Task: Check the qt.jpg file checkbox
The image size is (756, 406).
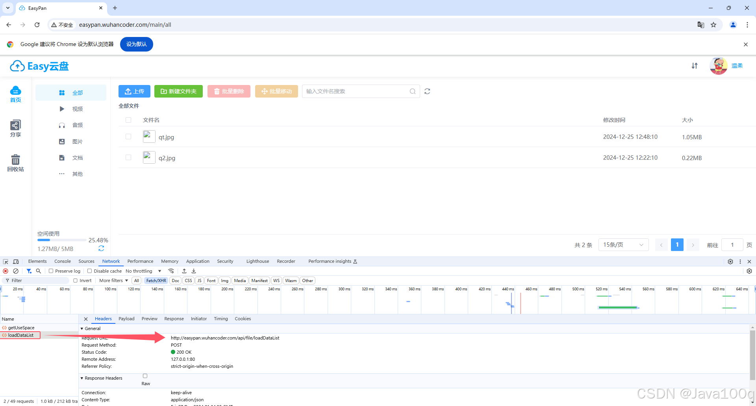Action: pyautogui.click(x=128, y=137)
